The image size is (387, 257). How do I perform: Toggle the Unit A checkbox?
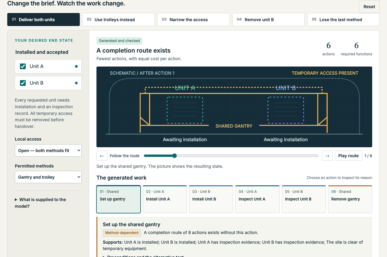click(23, 66)
